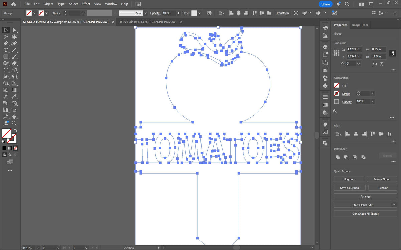The width and height of the screenshot is (401, 250).
Task: Toggle constrain width and height proportions link
Action: (393, 53)
